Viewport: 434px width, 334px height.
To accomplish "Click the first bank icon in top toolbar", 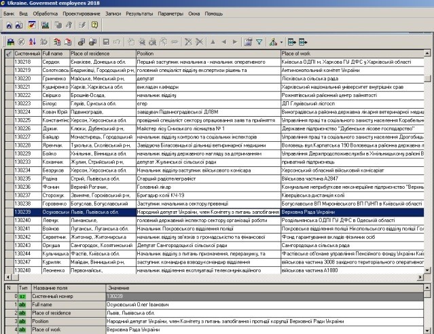I will [x=7, y=26].
